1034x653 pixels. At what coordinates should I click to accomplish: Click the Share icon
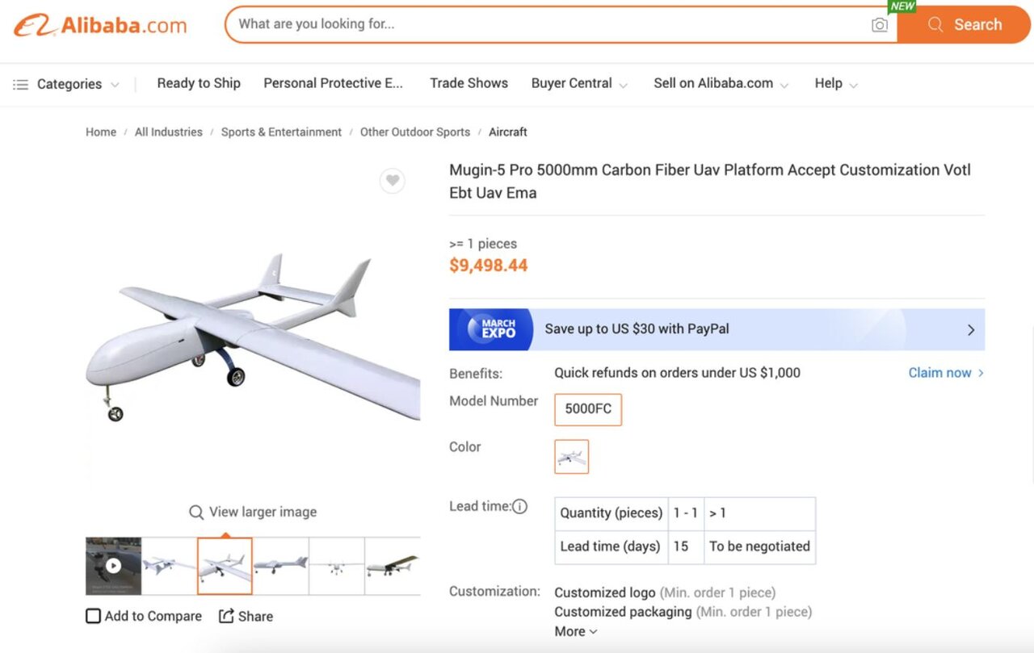pos(226,616)
